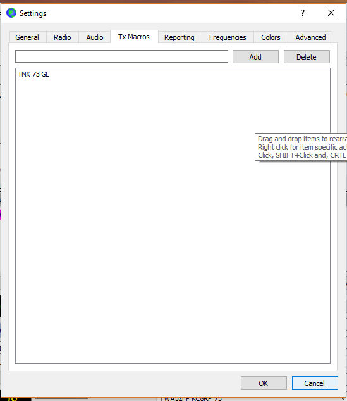Show the Colors tab
Screen dimensions: 347x401
pyautogui.click(x=271, y=37)
